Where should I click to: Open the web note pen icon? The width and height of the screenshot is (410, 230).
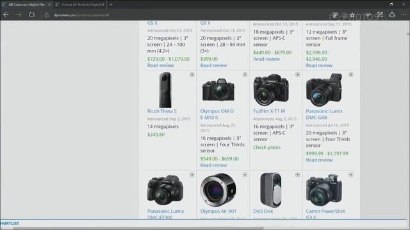tap(380, 15)
